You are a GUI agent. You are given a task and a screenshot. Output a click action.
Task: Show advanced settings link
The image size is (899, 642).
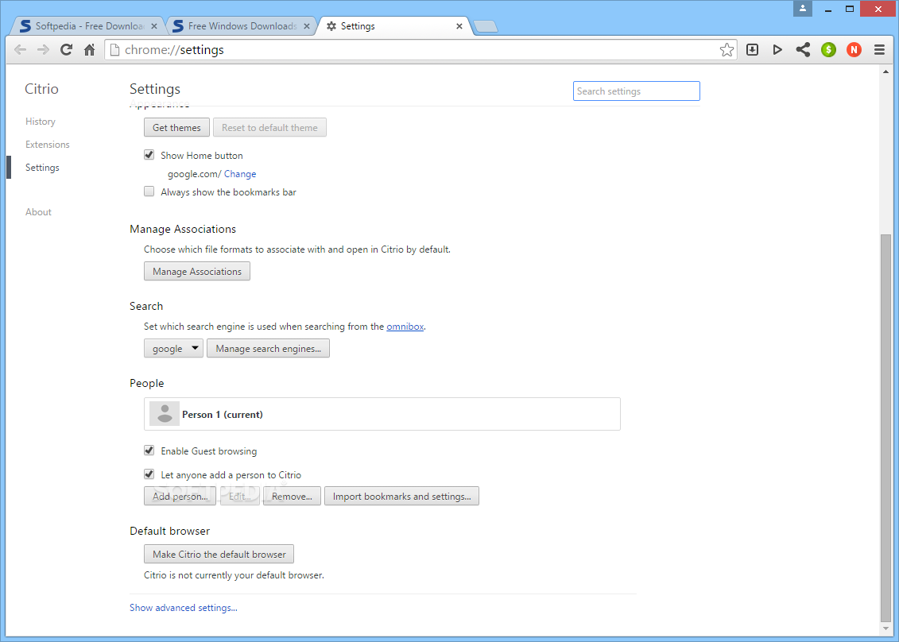184,608
